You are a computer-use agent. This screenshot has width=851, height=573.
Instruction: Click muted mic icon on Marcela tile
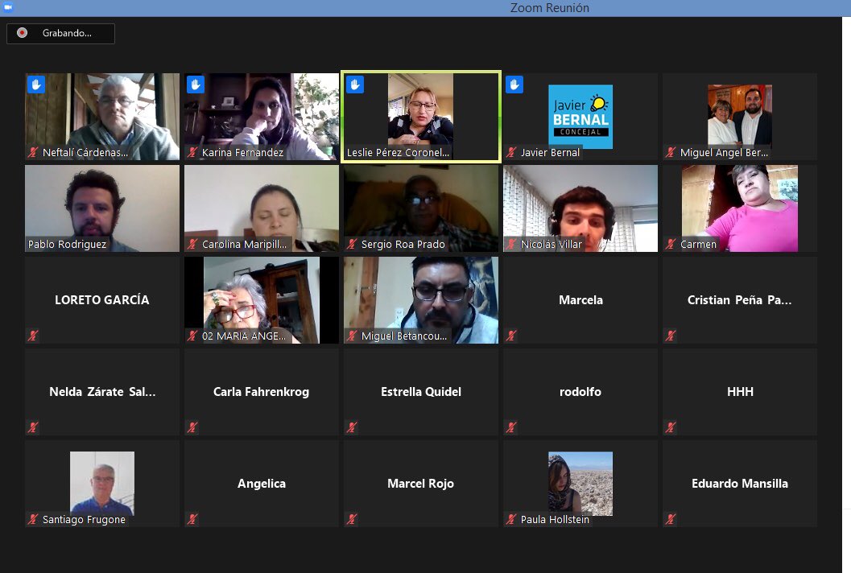click(x=511, y=336)
